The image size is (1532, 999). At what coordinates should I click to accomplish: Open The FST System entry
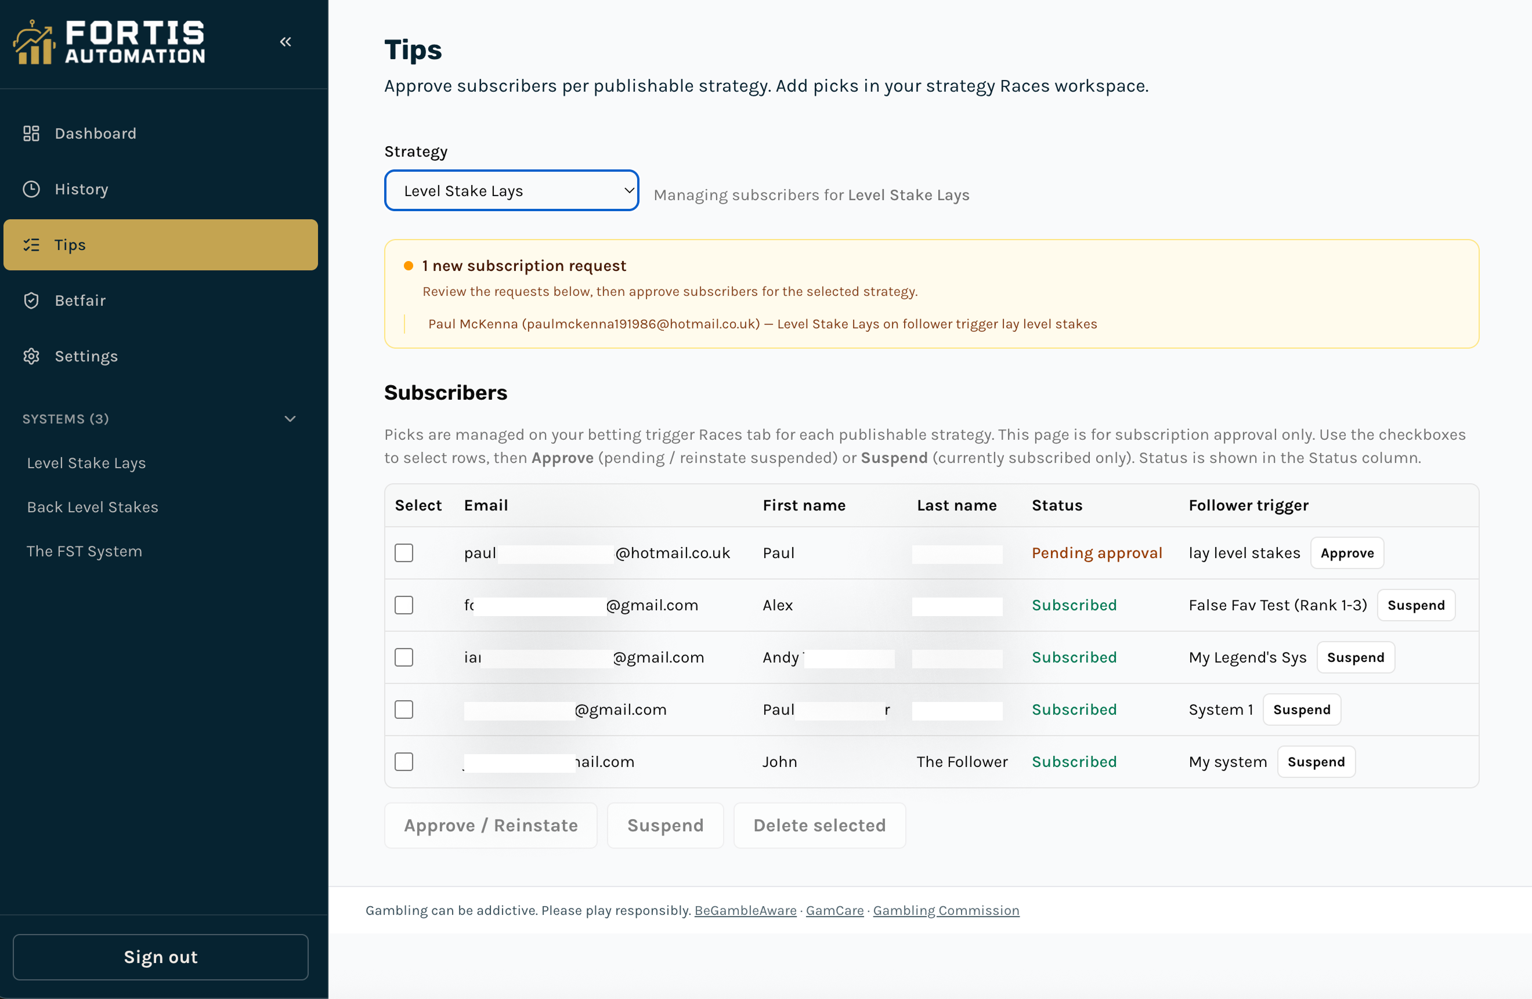[x=84, y=551]
